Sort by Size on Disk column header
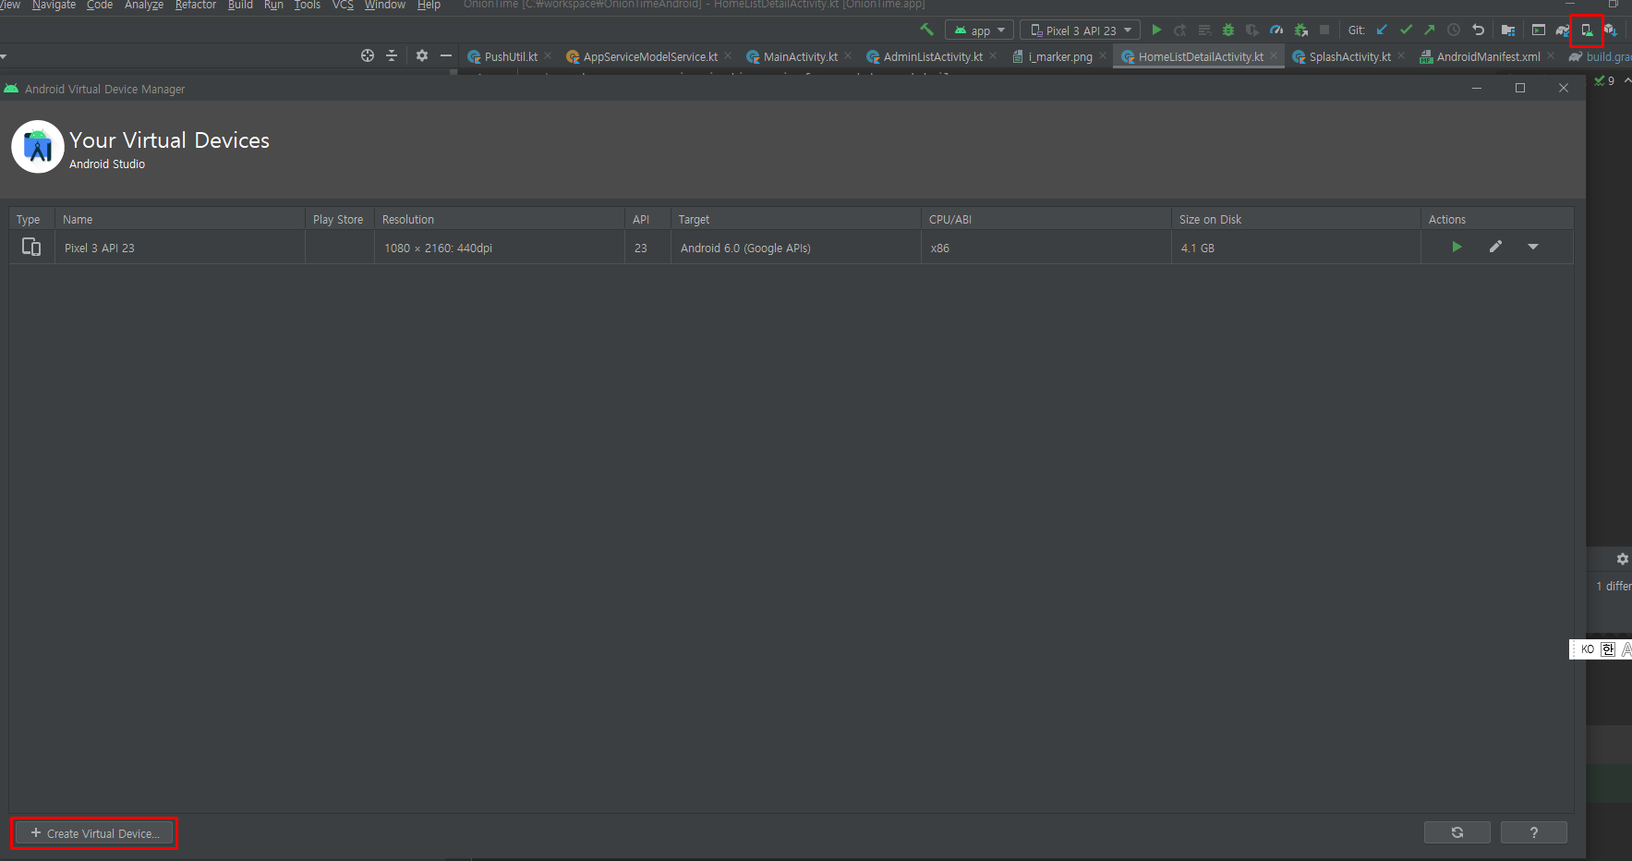 coord(1296,219)
